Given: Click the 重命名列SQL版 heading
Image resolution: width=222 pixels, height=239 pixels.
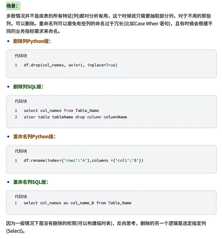Looking at the screenshot, I should pyautogui.click(x=31, y=182).
